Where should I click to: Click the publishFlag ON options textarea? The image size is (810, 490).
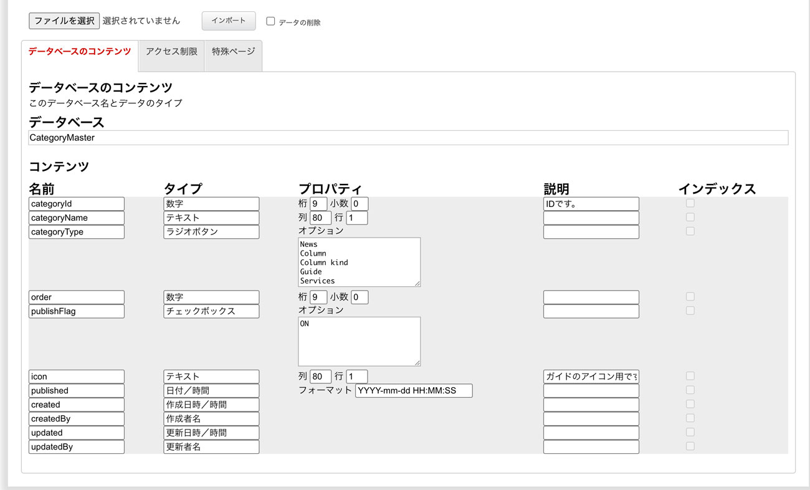point(359,340)
